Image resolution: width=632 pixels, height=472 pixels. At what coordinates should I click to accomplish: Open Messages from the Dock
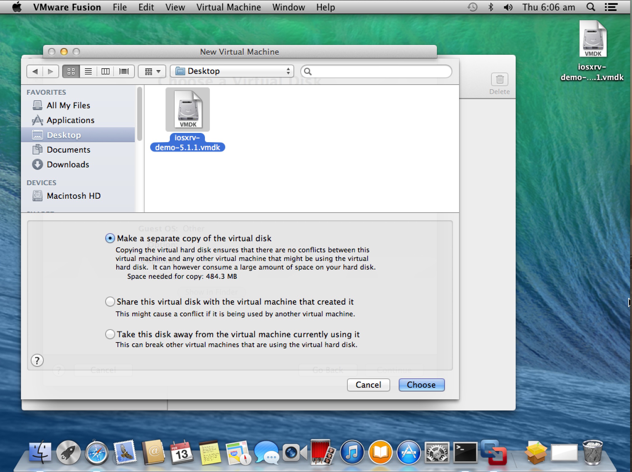click(x=266, y=452)
